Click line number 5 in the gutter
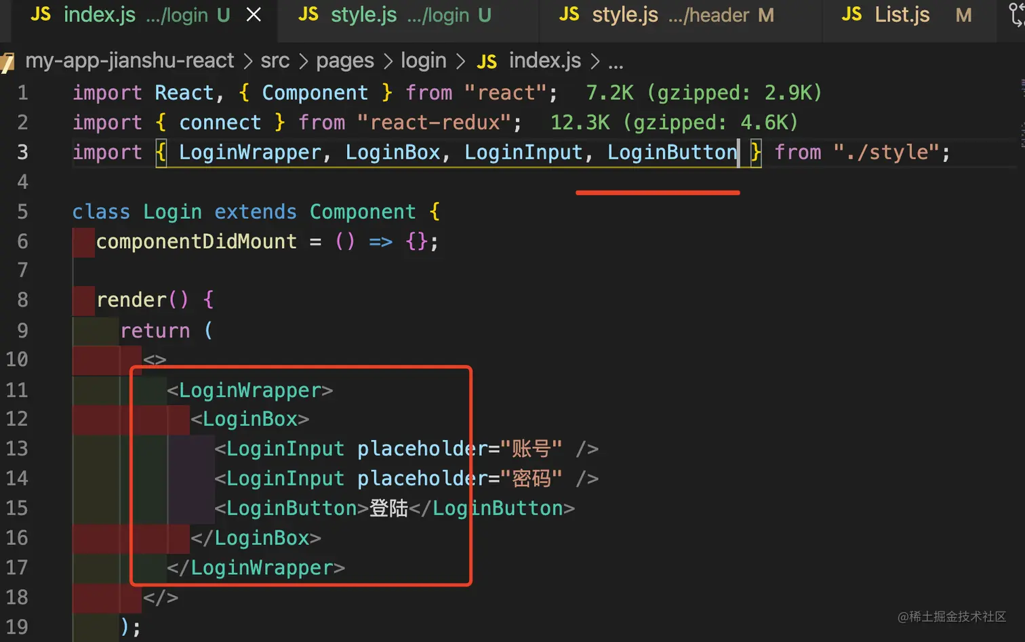The image size is (1025, 642). (x=22, y=212)
